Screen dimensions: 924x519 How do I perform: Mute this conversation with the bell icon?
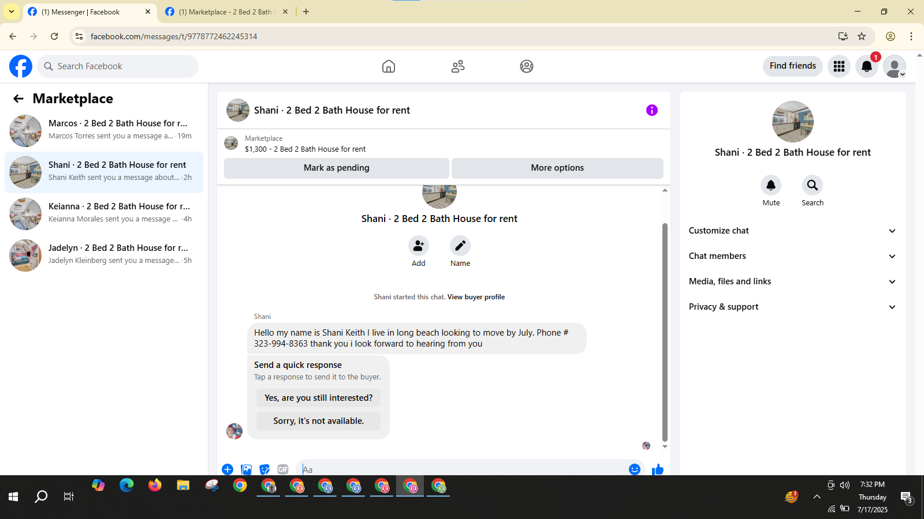[x=771, y=185]
